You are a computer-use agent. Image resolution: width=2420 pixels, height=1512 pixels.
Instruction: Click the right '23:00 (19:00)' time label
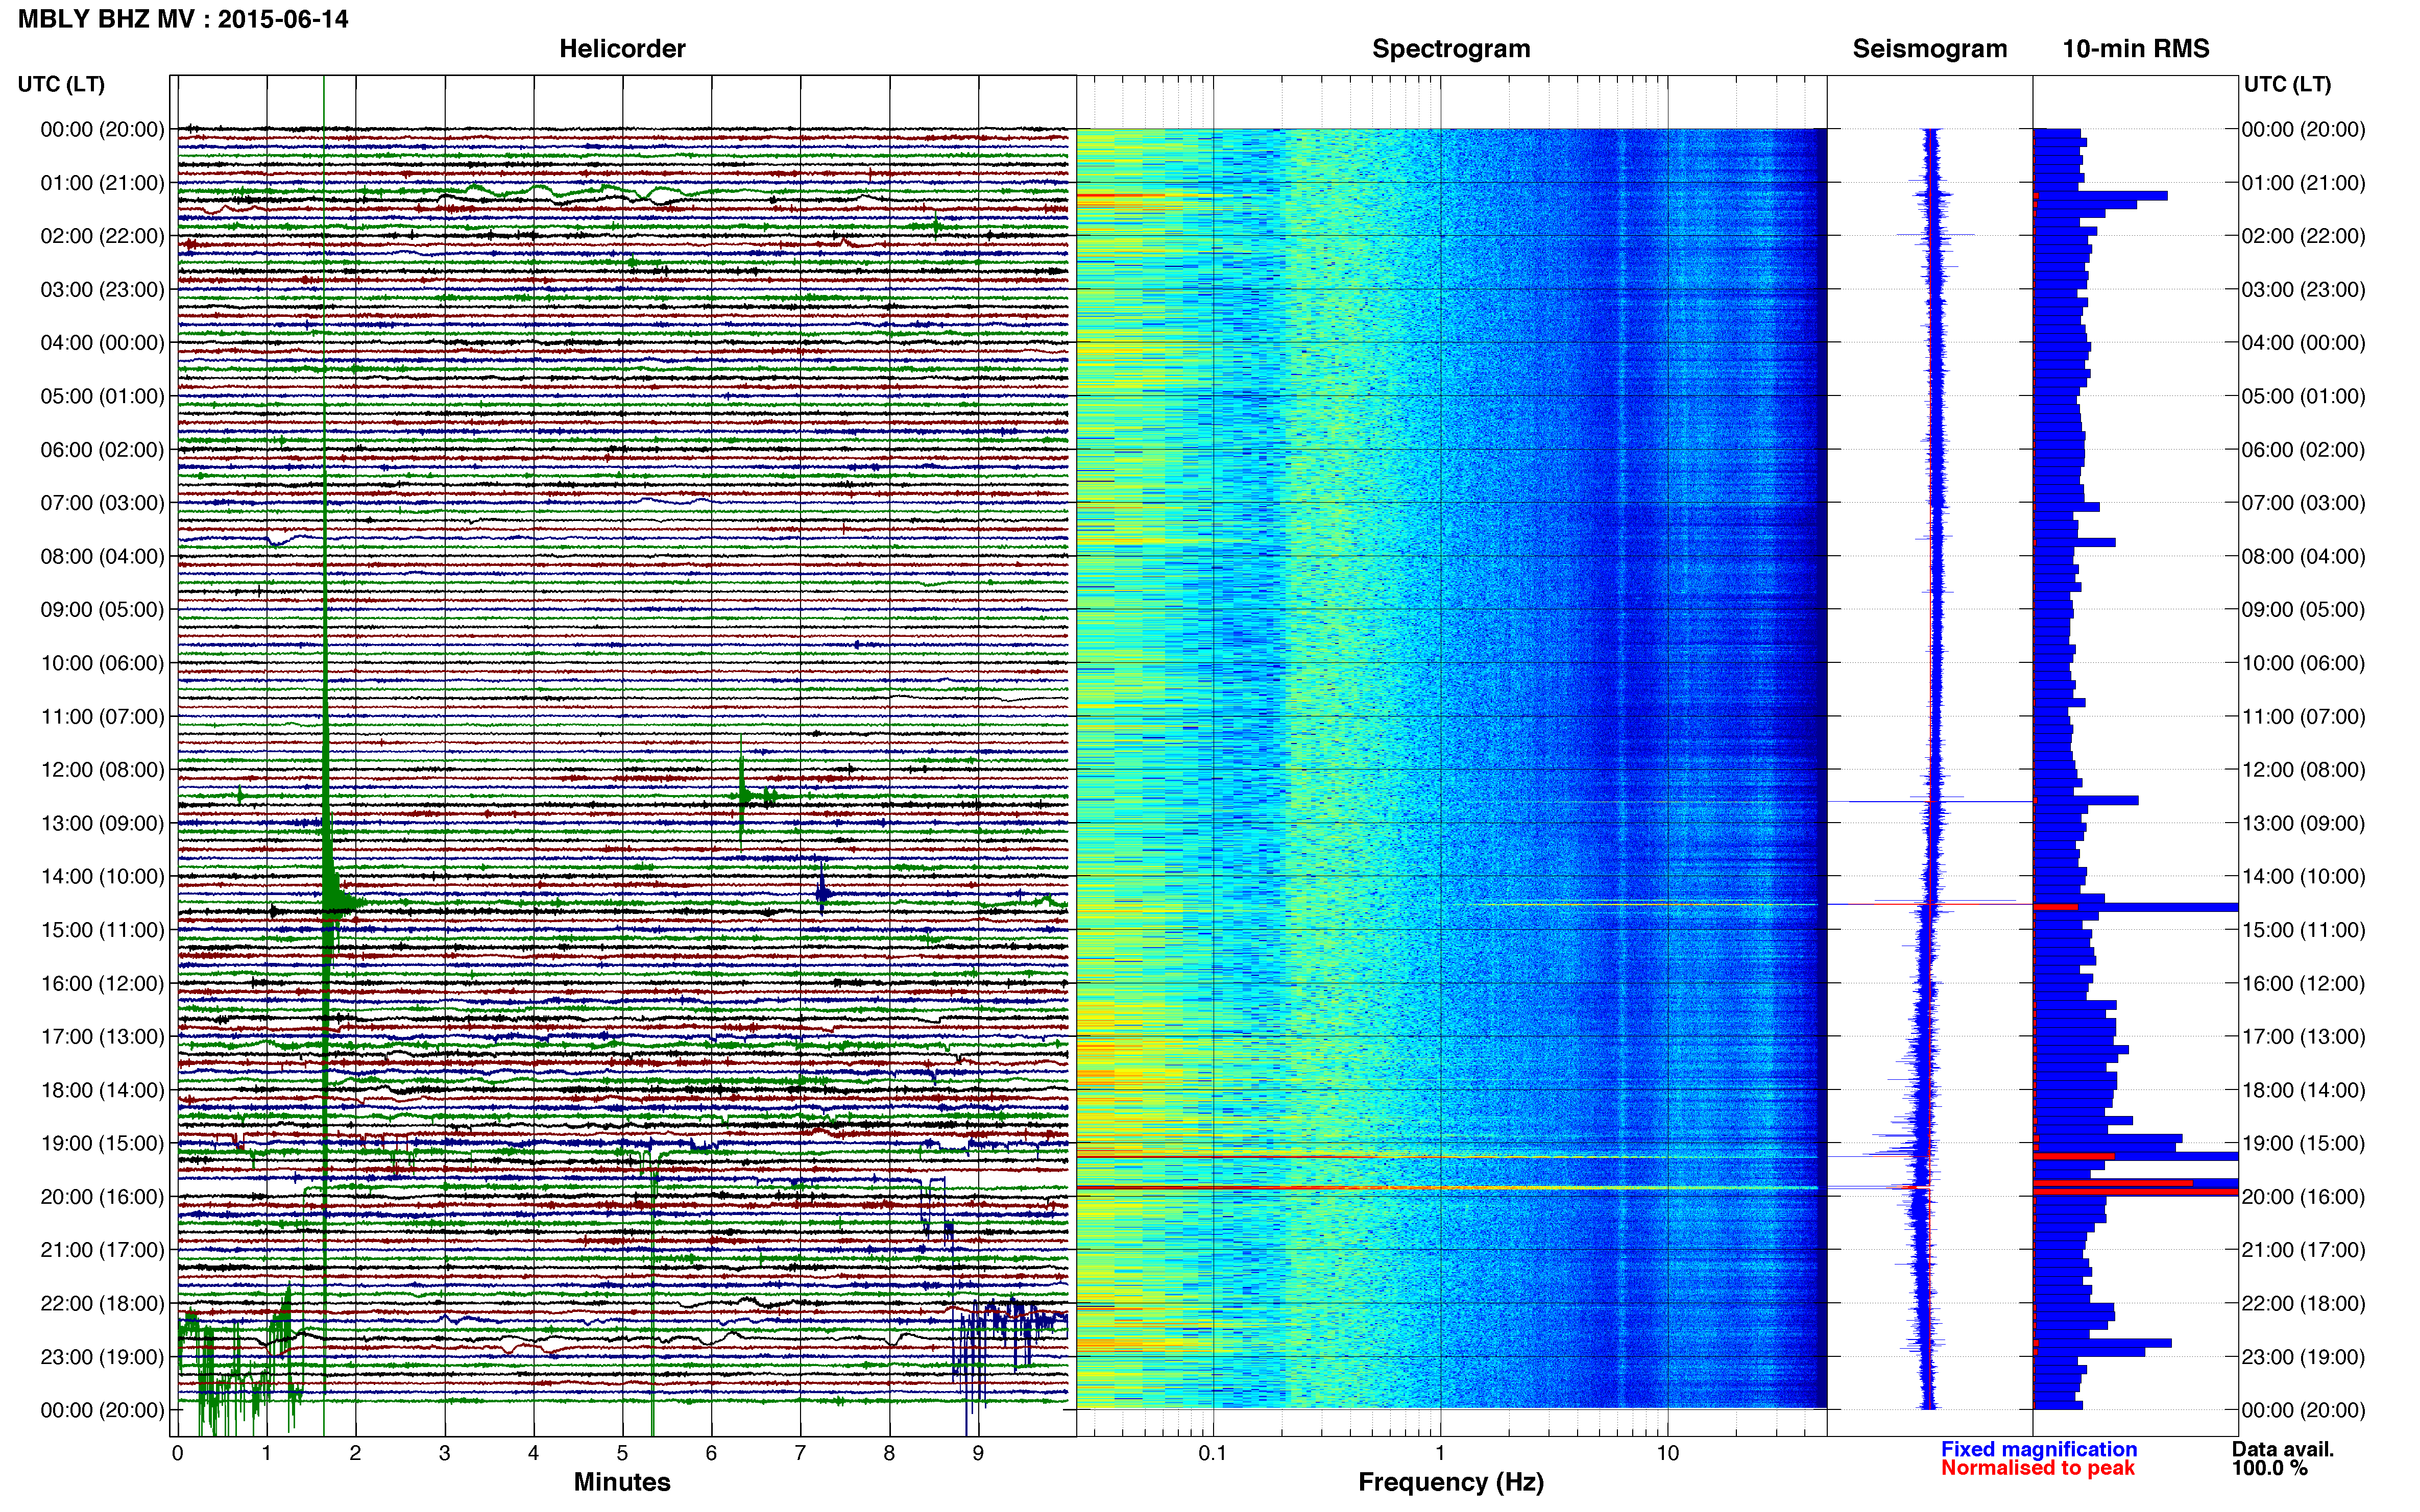pyautogui.click(x=2303, y=1357)
